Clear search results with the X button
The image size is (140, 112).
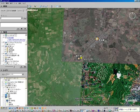(x=25, y=29)
